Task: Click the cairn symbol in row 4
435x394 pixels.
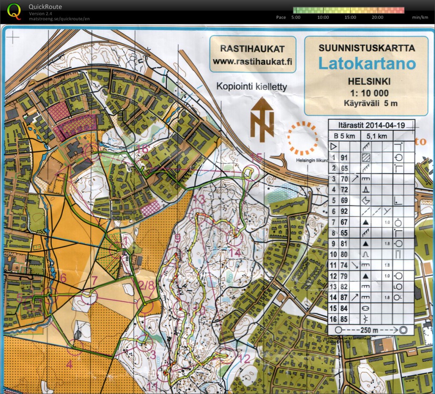Action: click(x=366, y=190)
